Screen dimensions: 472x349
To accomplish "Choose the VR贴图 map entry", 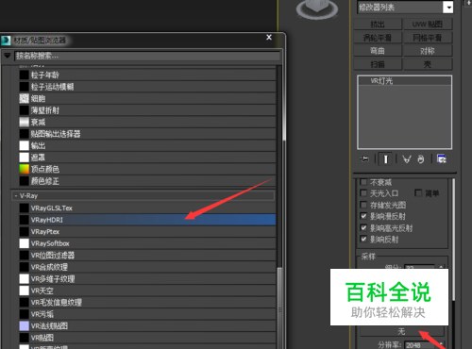I will (x=147, y=338).
